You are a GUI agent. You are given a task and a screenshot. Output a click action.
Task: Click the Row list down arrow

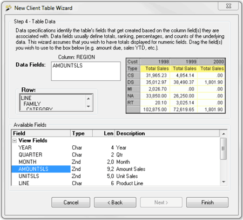89,106
